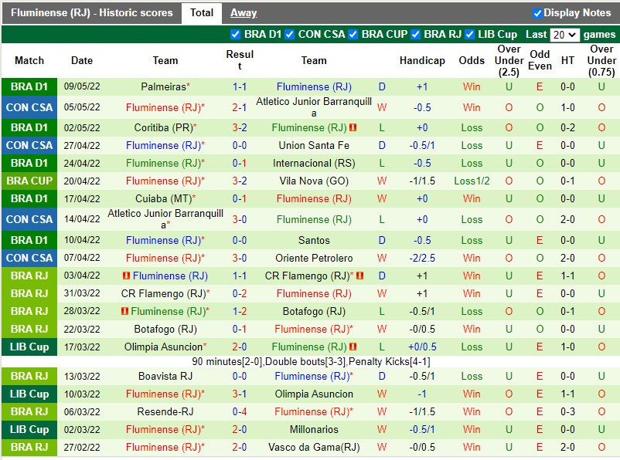Click red card icon after CR Flamengo on 03/04/22

click(x=359, y=276)
